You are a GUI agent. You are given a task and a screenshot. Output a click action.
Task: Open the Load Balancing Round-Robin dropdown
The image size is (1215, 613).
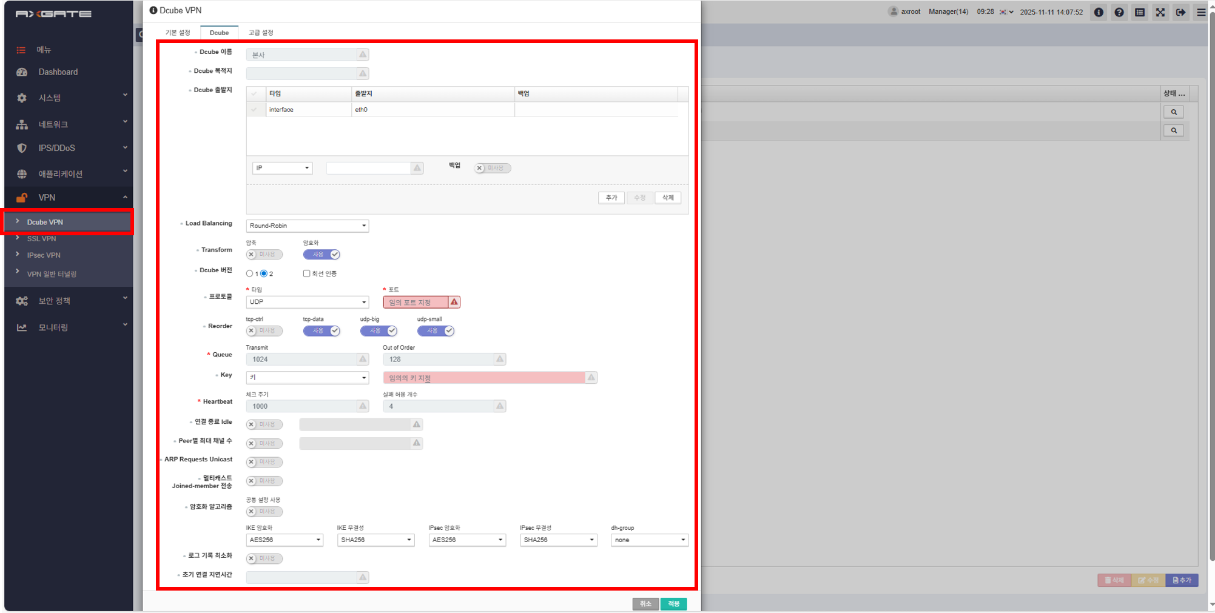pyautogui.click(x=307, y=226)
